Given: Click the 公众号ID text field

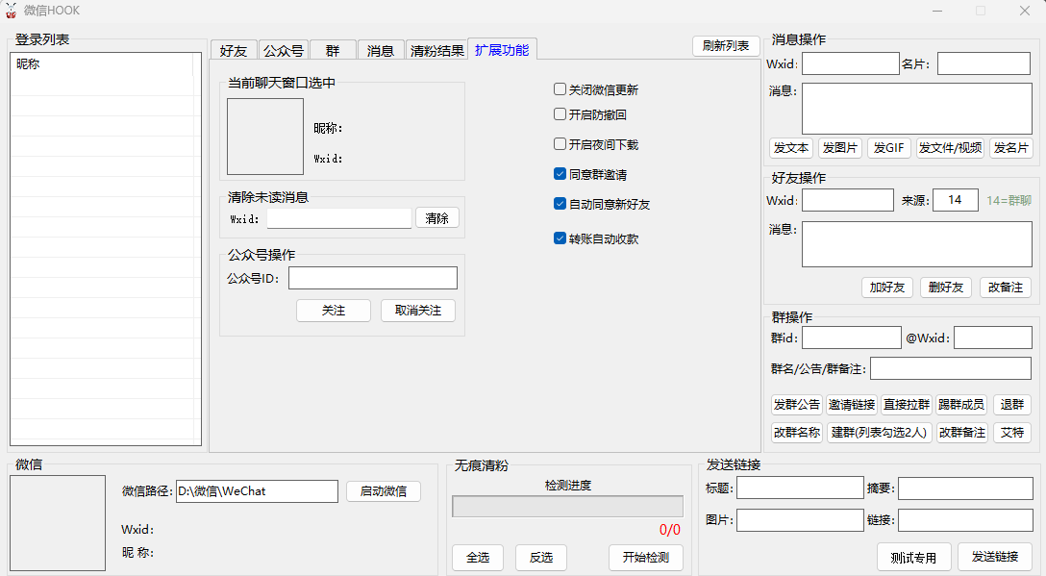Looking at the screenshot, I should coord(372,279).
